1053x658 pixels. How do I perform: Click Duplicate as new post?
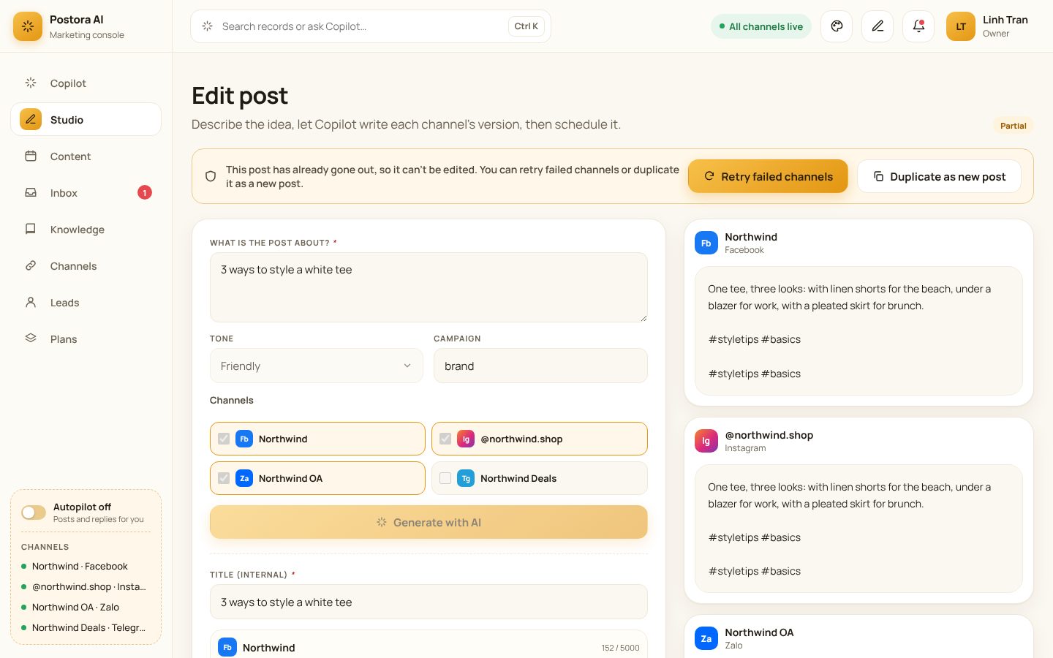point(939,176)
